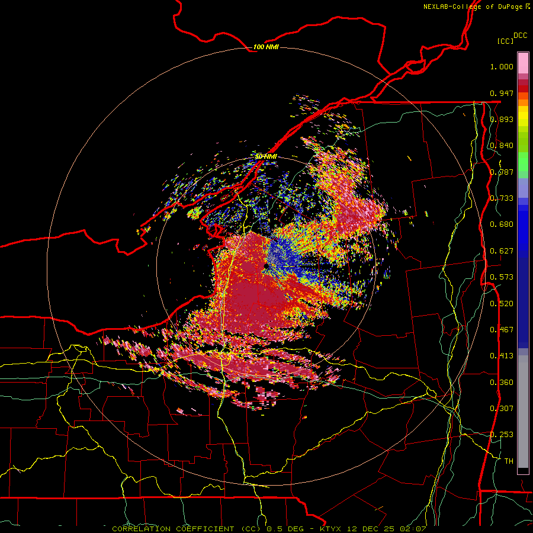Click the 12 DEC 25 02:07 timestamp
The height and width of the screenshot is (533, 533).
coord(387,529)
